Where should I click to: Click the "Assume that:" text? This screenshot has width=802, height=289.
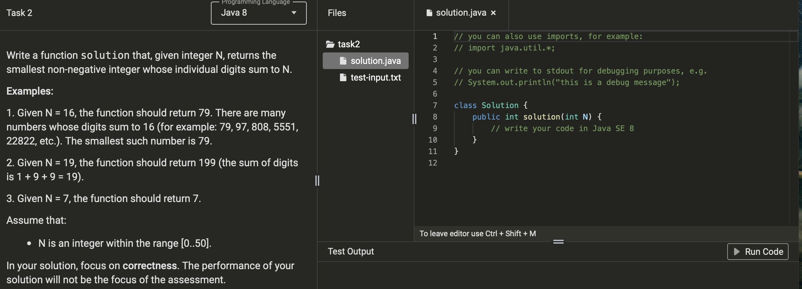coord(36,220)
